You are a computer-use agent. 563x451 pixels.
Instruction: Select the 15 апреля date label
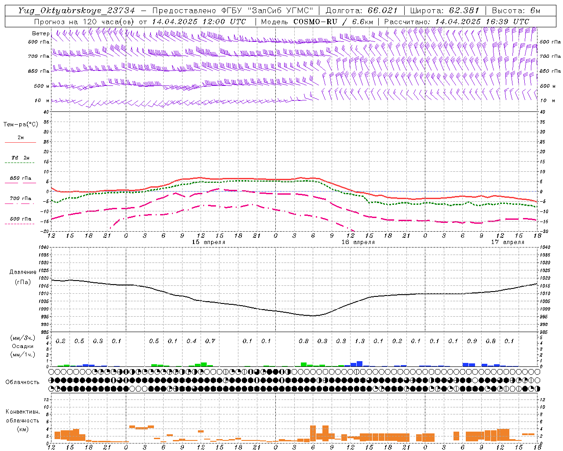[208, 242]
